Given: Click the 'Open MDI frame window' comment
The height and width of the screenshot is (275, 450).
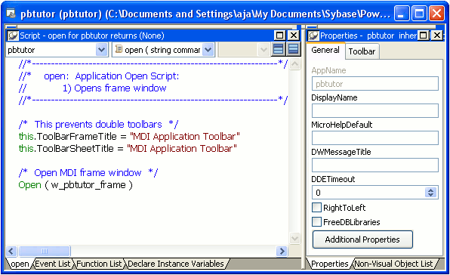Looking at the screenshot, I should [x=88, y=172].
